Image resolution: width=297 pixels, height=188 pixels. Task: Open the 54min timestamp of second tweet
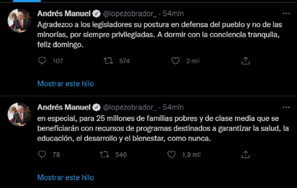(173, 107)
